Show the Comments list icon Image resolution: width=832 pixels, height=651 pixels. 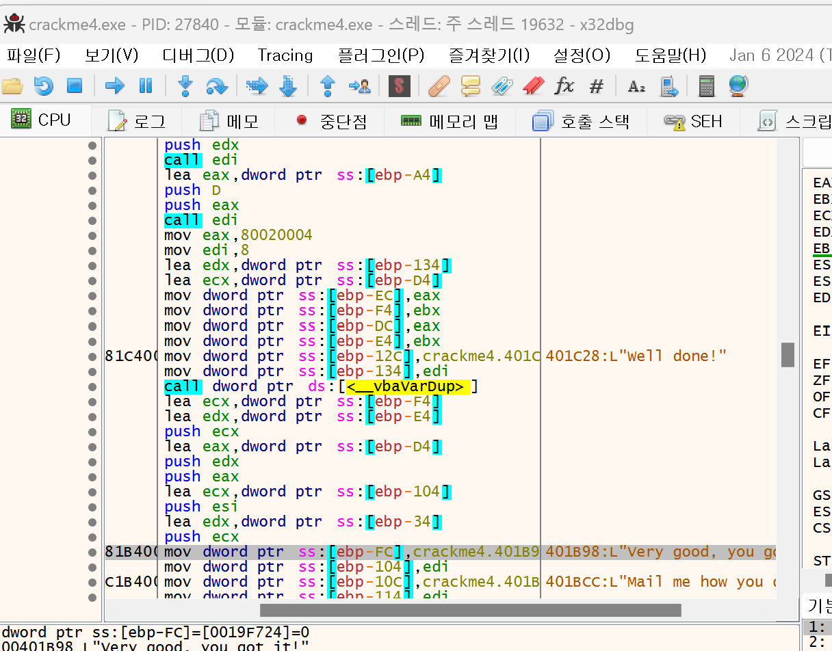coord(471,86)
